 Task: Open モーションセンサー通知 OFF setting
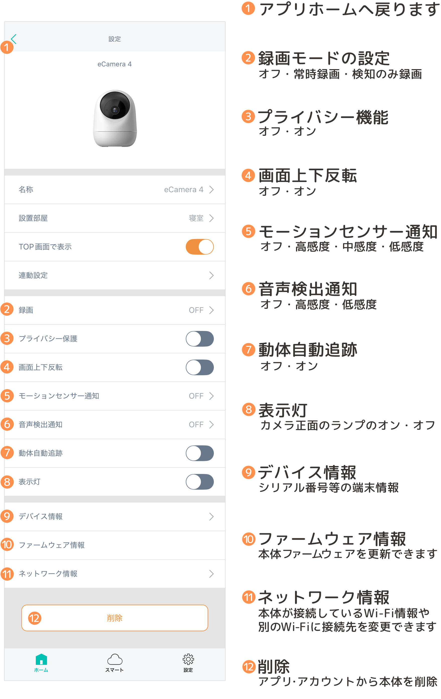click(x=115, y=396)
